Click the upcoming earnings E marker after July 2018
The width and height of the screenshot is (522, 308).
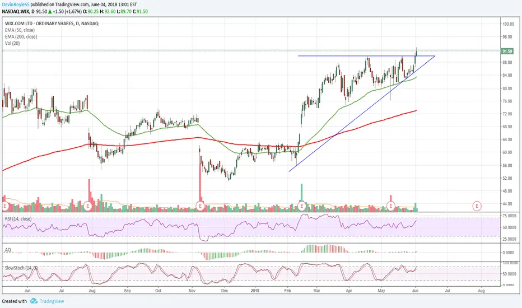coord(477,206)
